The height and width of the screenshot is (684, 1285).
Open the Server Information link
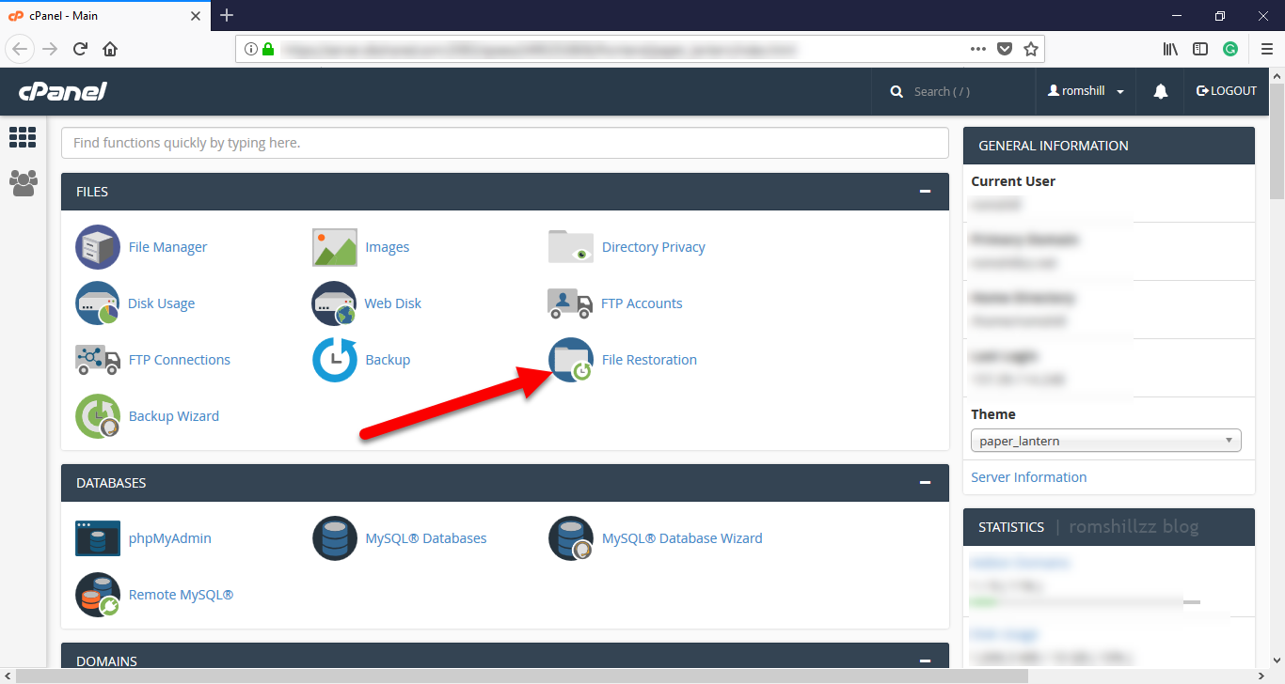[1028, 476]
